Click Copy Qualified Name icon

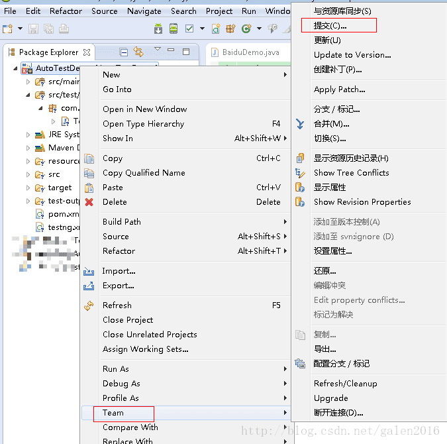pos(89,173)
